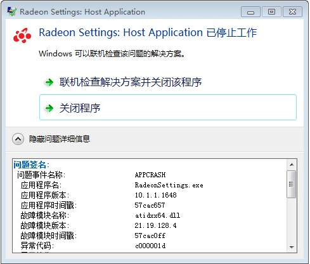This screenshot has height=264, width=310.
Task: Click exception code c000001d
Action: pyautogui.click(x=150, y=246)
